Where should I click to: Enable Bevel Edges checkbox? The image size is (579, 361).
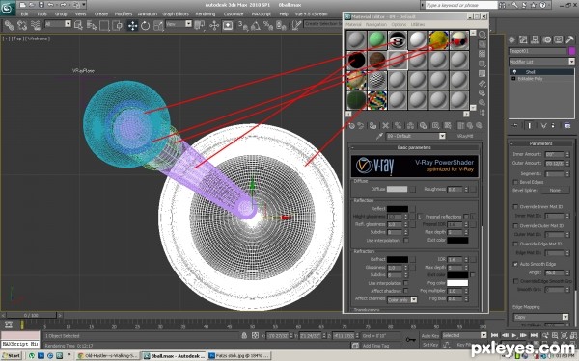[x=515, y=182]
